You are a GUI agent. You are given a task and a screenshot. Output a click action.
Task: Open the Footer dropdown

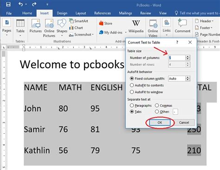(204, 28)
